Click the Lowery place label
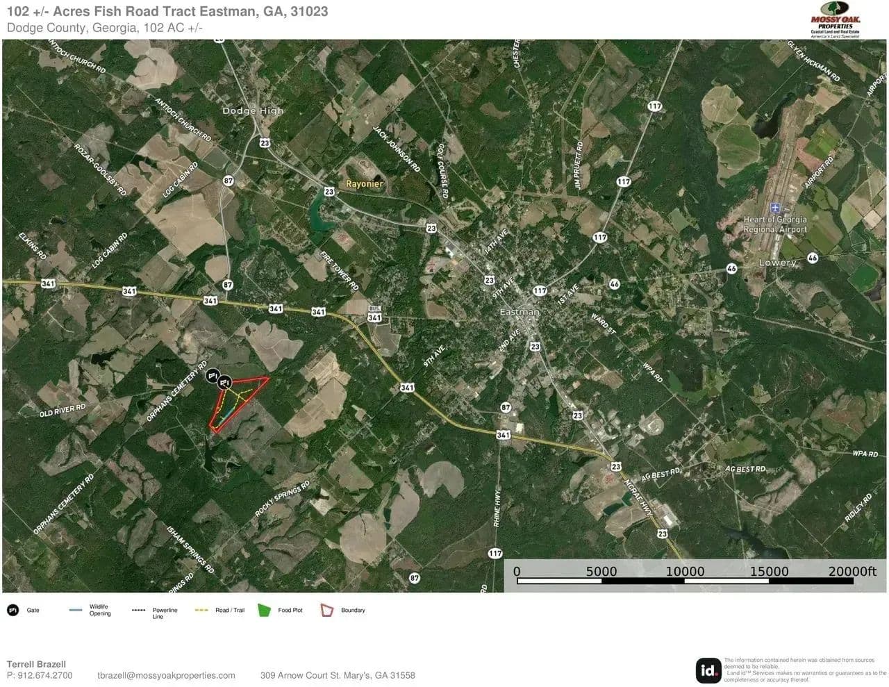The image size is (889, 687). (777, 263)
